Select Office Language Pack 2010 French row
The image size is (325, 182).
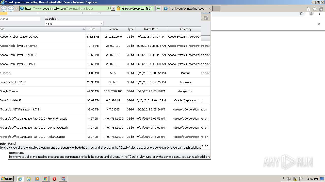tap(101, 119)
